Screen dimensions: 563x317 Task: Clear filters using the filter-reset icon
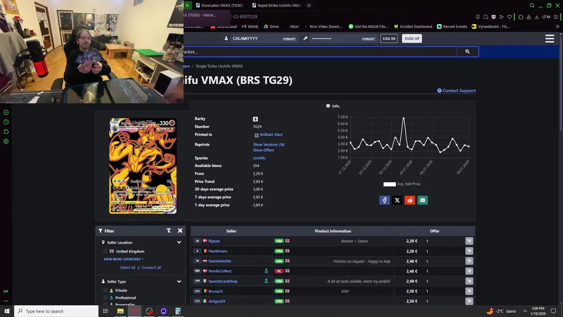click(x=168, y=231)
